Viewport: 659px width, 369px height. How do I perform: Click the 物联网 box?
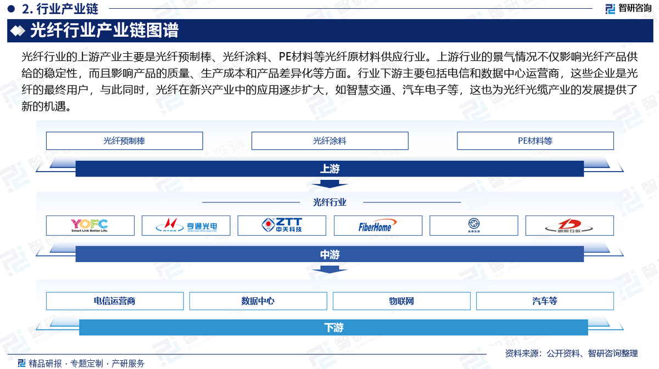coord(401,301)
